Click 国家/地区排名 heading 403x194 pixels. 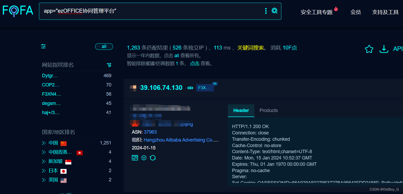[x=59, y=132]
